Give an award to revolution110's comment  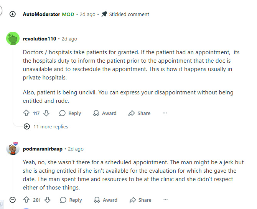click(105, 113)
